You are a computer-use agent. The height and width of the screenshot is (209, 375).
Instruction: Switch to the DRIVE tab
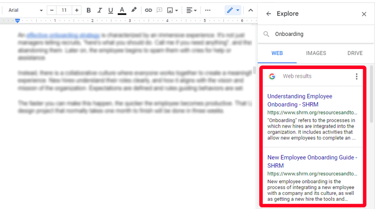point(355,53)
